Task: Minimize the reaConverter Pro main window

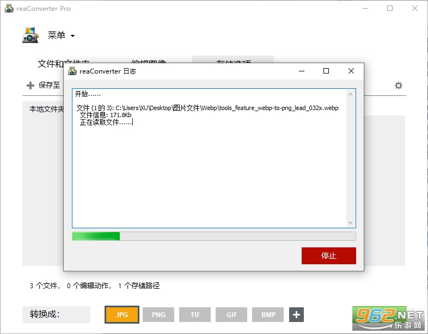Action: 365,8
